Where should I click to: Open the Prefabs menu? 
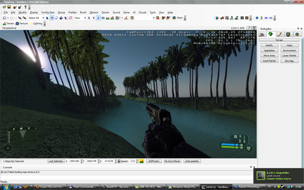click(72, 12)
